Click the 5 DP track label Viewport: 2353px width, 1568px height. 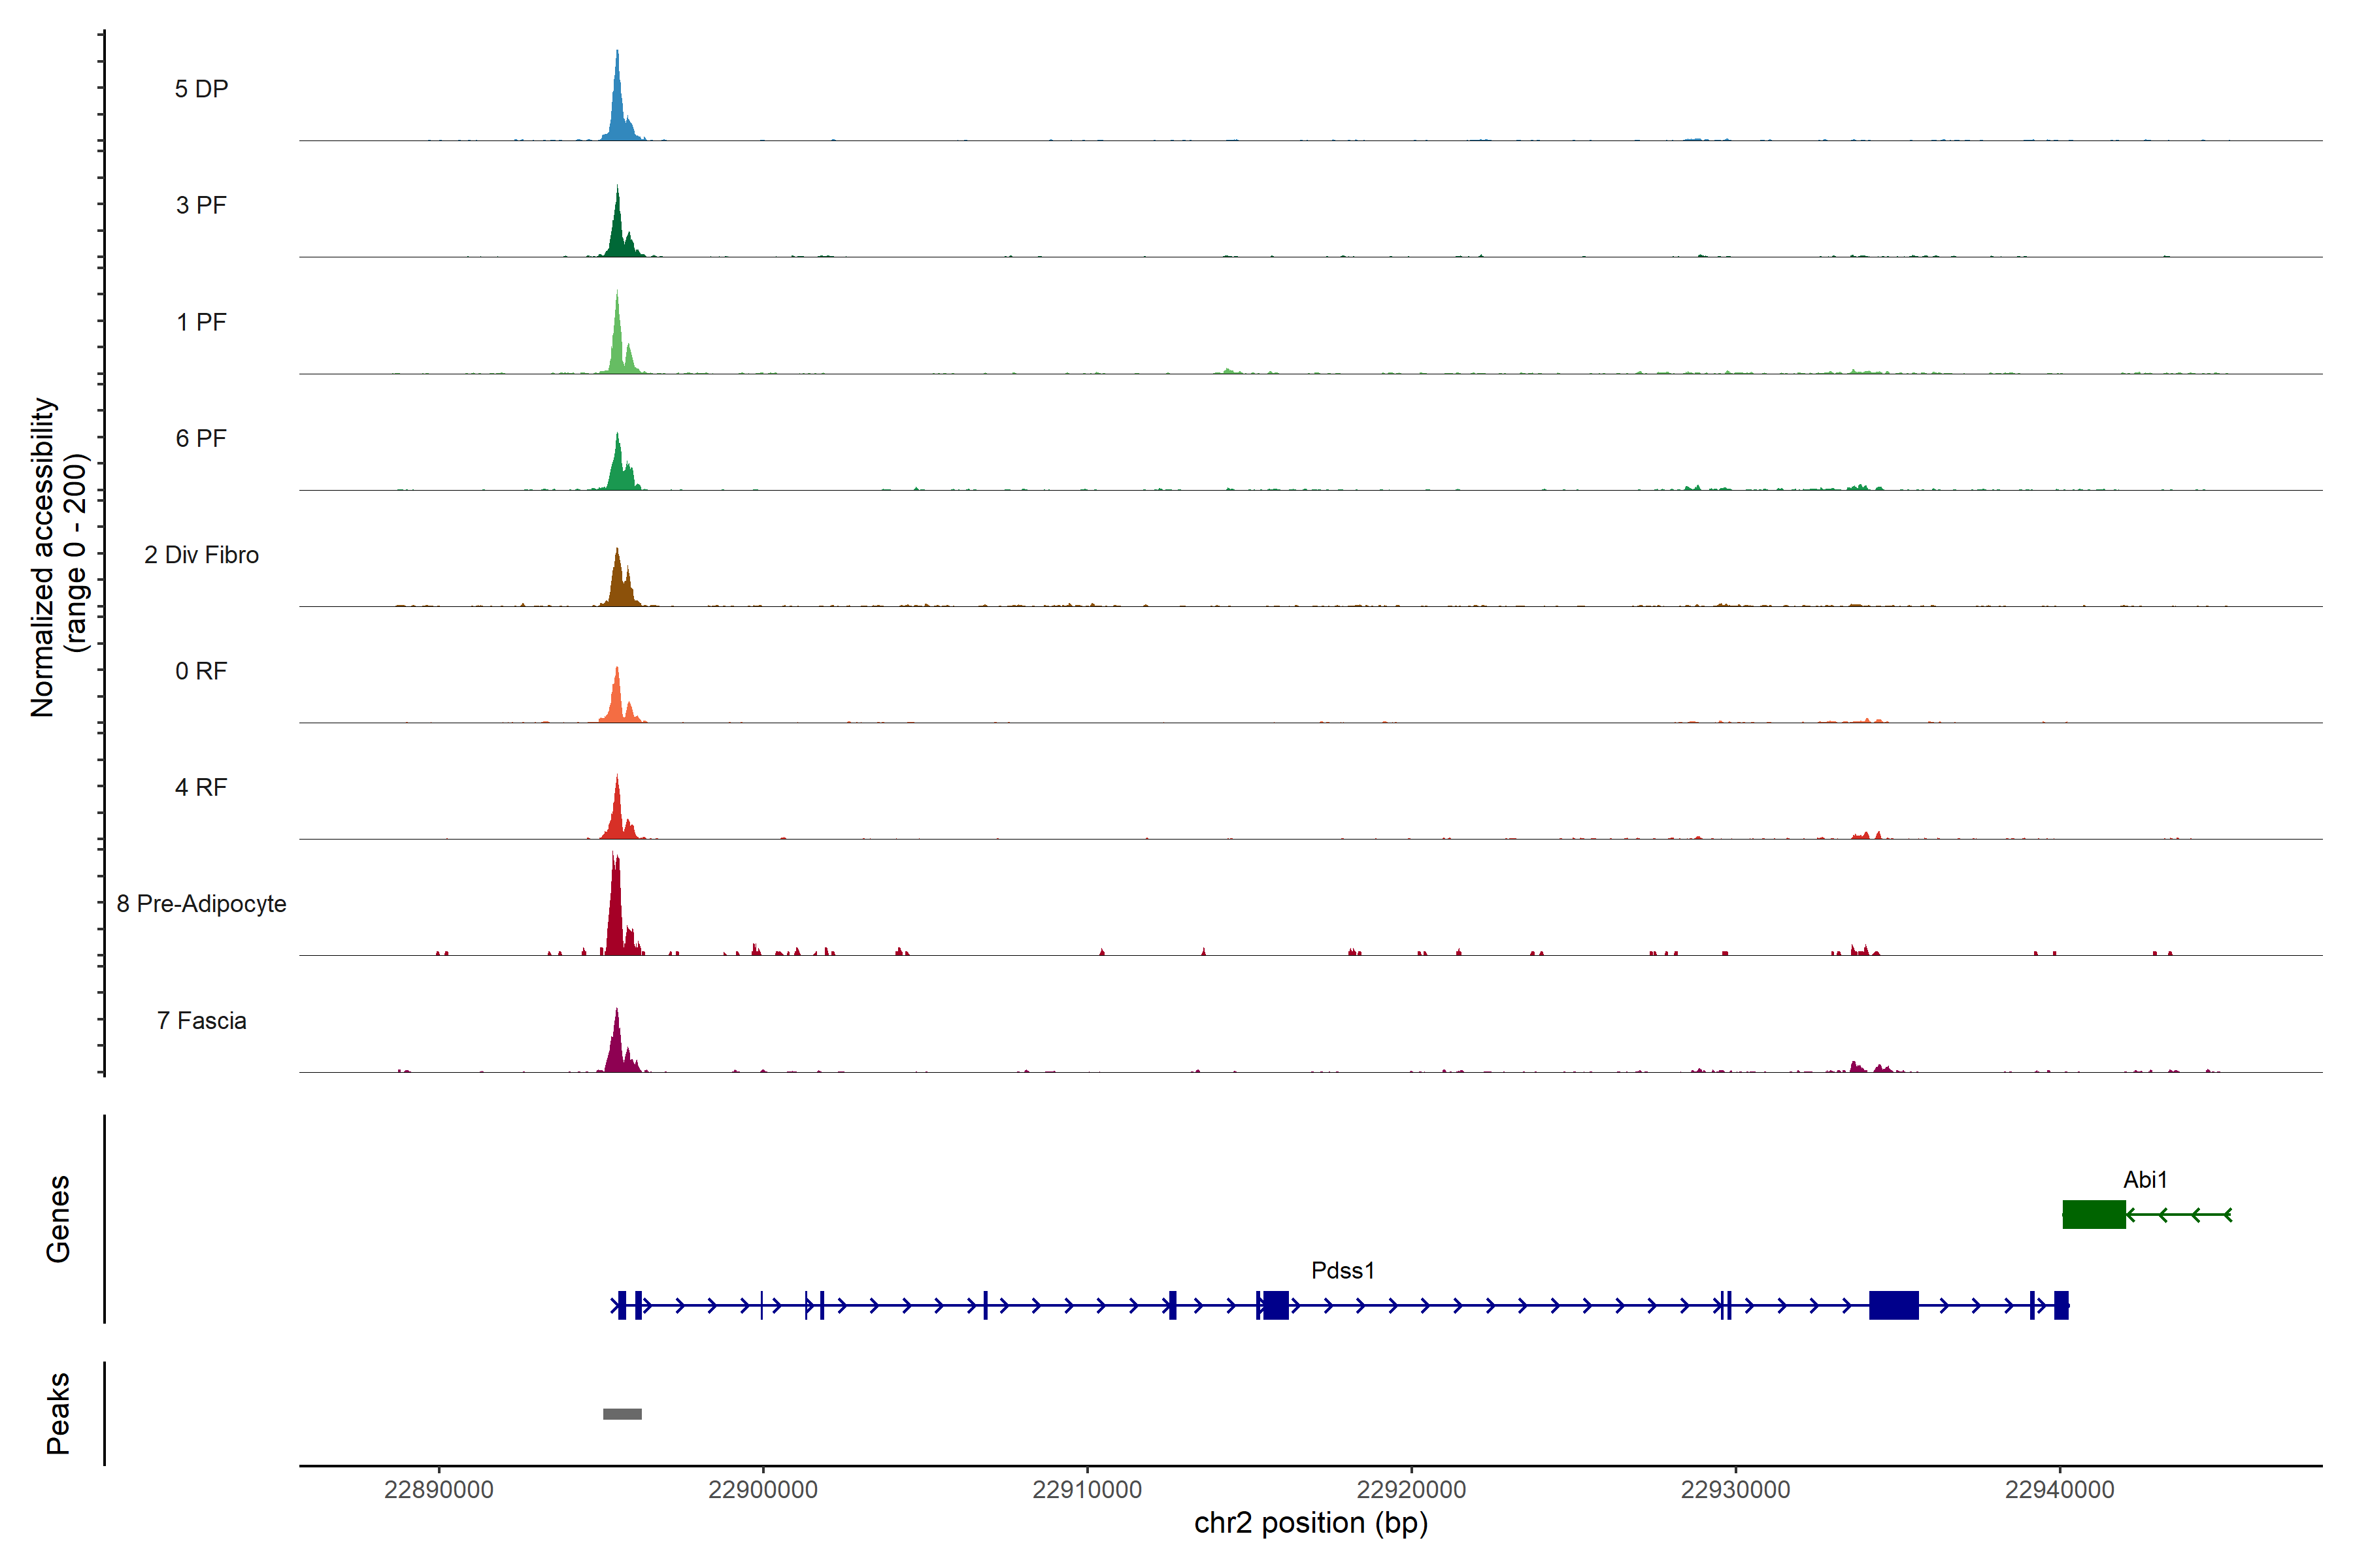(x=201, y=89)
